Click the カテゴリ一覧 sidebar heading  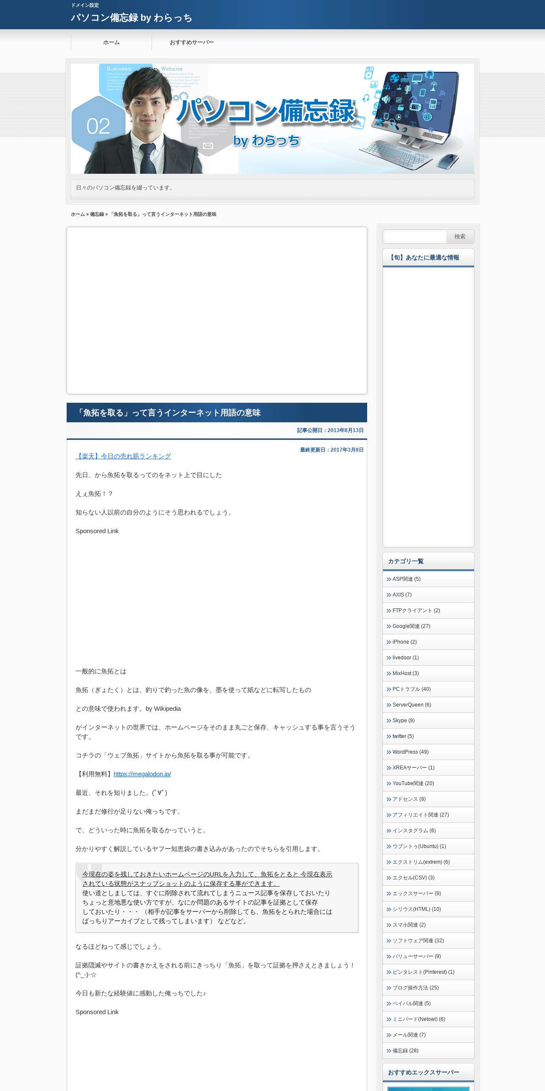pos(406,561)
